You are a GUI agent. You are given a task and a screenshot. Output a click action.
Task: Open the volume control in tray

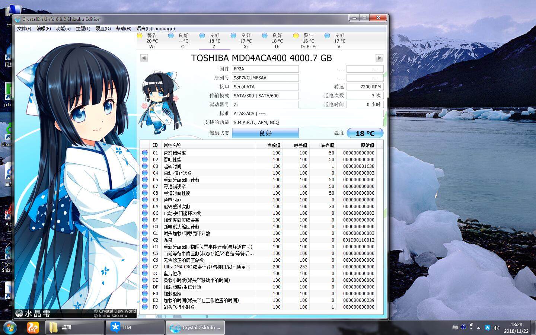tap(496, 328)
